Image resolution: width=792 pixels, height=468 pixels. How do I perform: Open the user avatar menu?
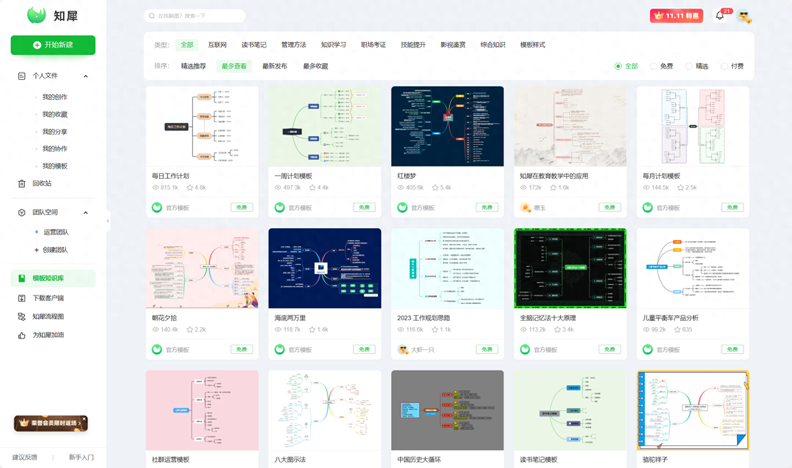coord(743,16)
